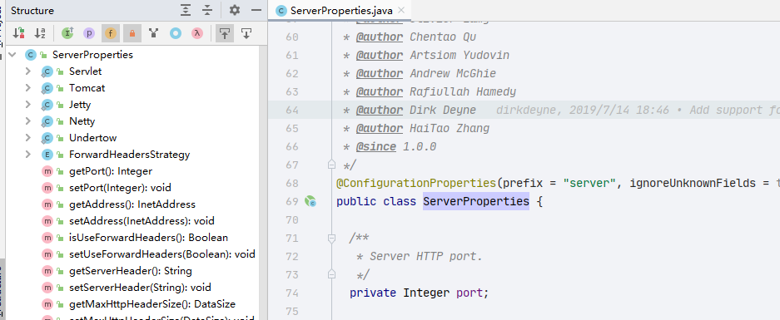This screenshot has height=320, width=780.
Task: Expand all nodes in Structure panel
Action: coord(186,11)
